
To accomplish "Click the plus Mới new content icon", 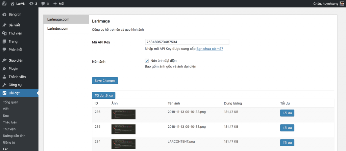I will pyautogui.click(x=55, y=4).
